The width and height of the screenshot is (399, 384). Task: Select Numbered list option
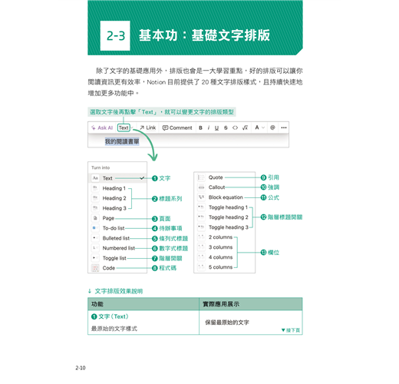(x=118, y=248)
